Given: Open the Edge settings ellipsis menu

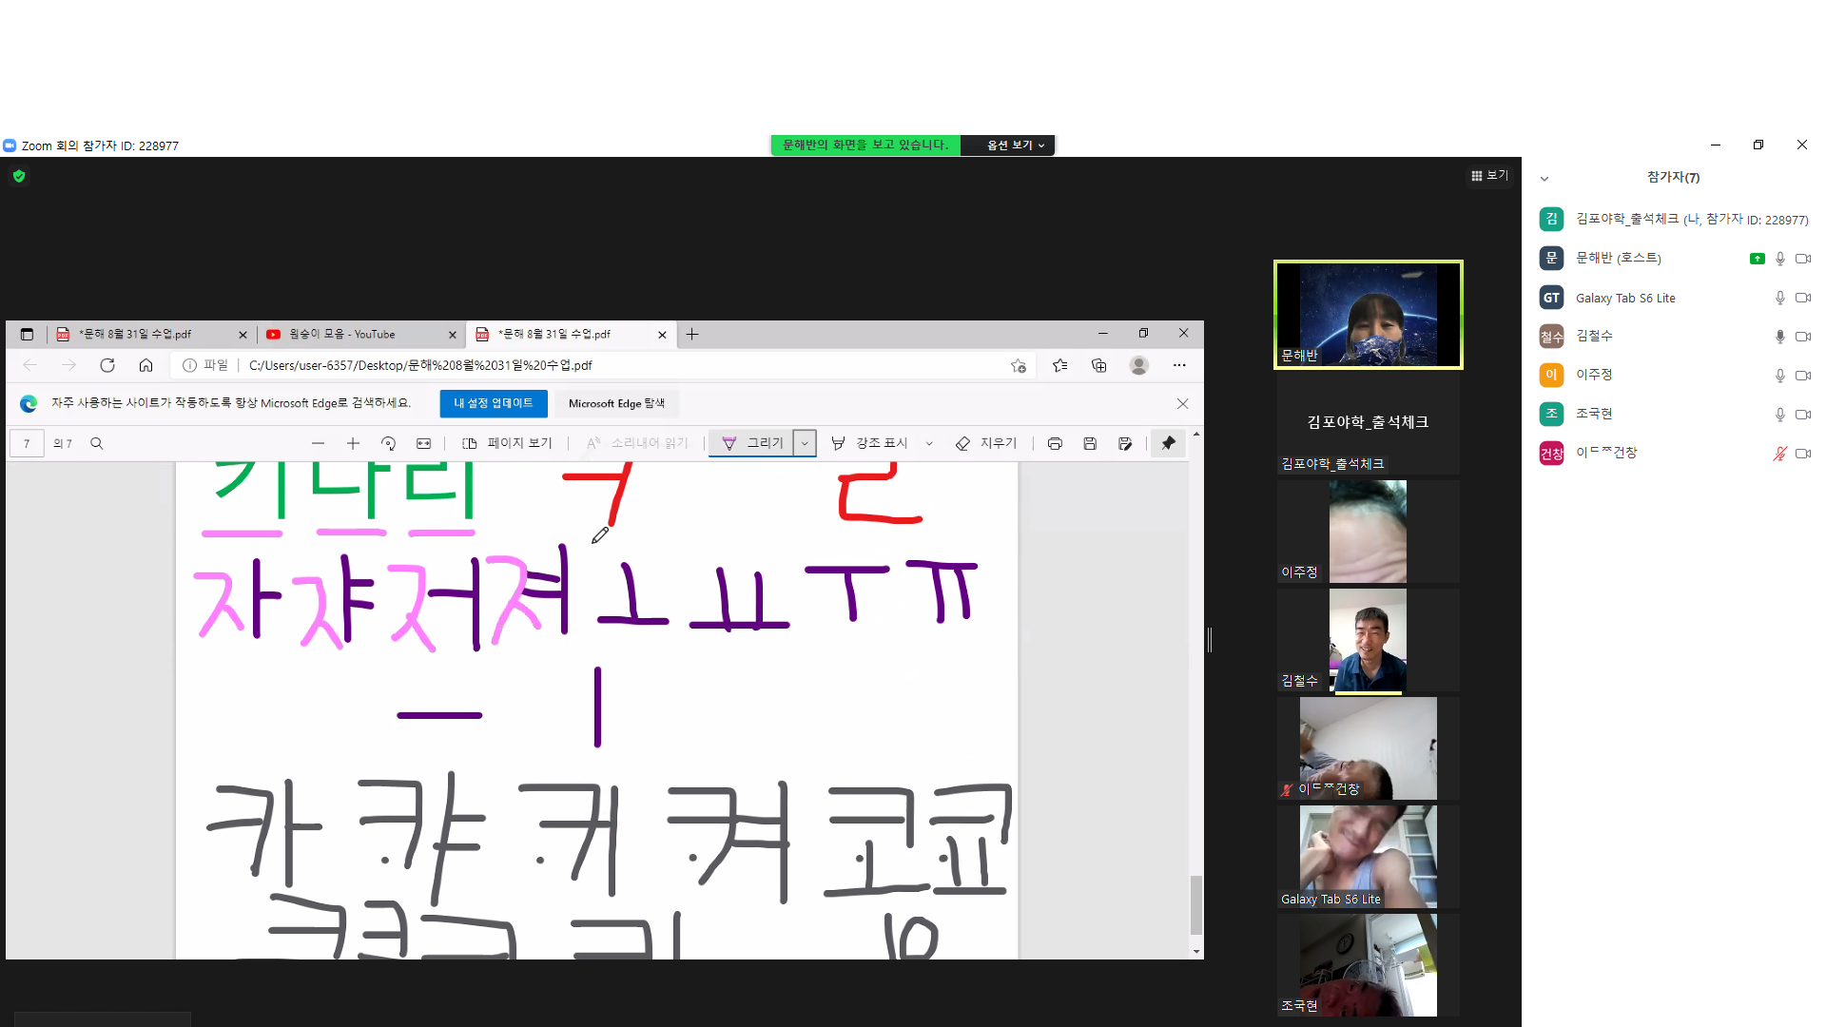Looking at the screenshot, I should 1179,365.
